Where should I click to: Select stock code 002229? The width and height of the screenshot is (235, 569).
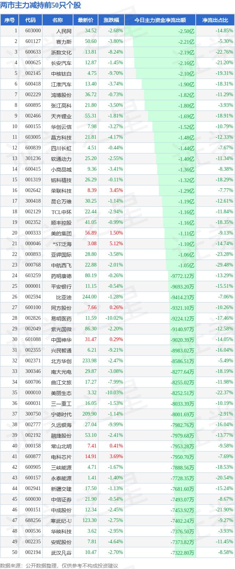[x=33, y=95]
